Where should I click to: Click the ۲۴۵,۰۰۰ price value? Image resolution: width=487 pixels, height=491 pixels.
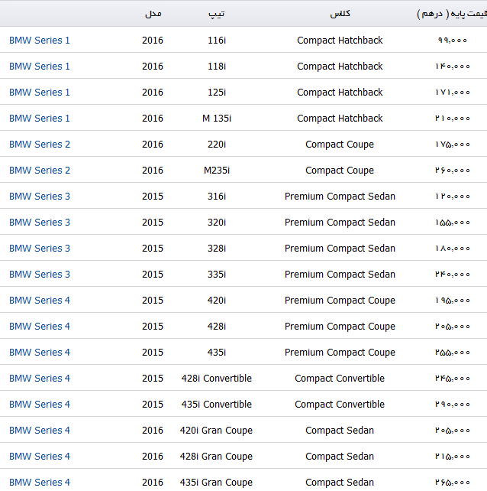point(453,379)
